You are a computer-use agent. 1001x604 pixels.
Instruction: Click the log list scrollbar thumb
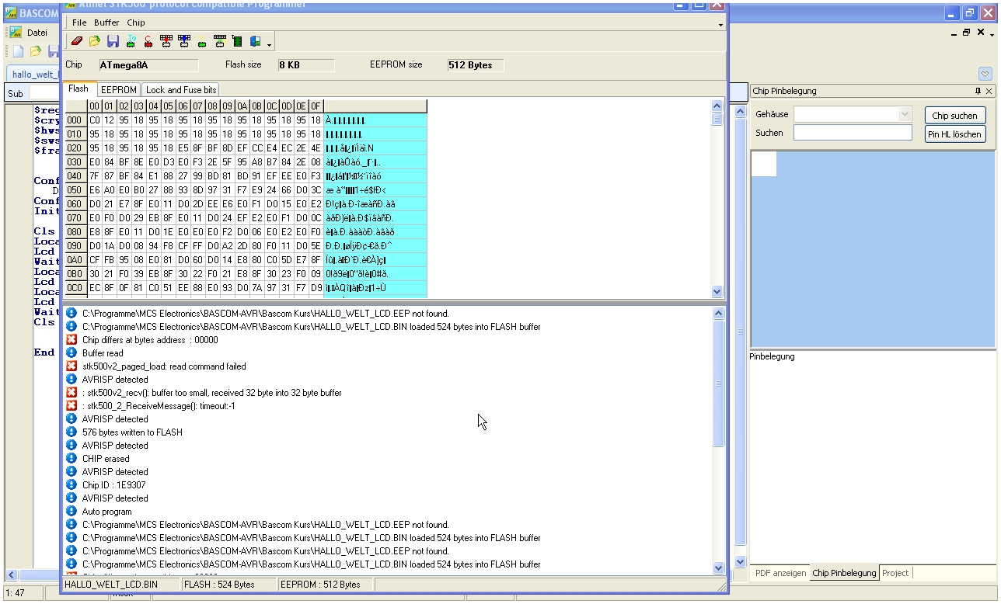[718, 384]
